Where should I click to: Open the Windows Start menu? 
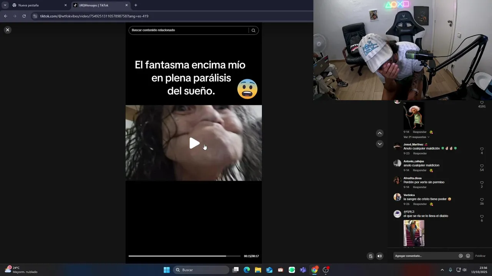tap(166, 270)
